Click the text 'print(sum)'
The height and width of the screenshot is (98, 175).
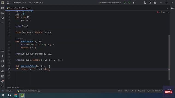(22, 26)
